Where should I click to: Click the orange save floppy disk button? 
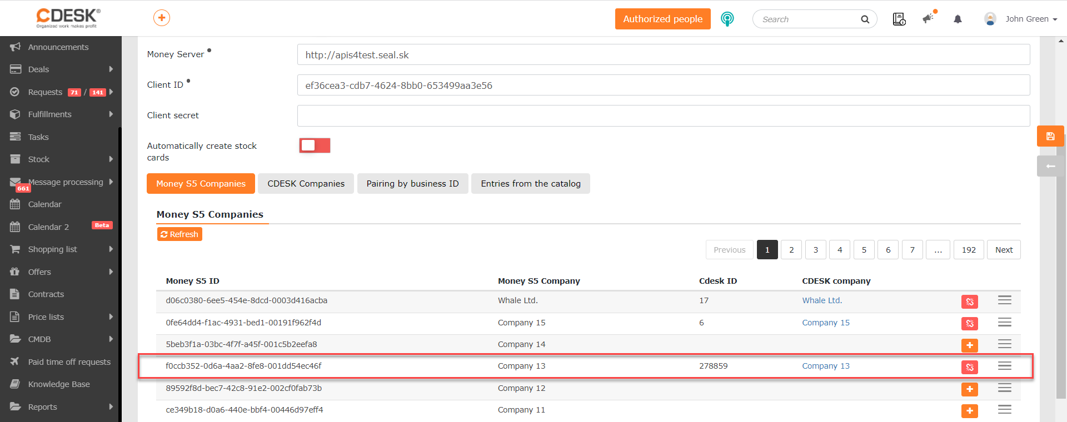[x=1050, y=136]
